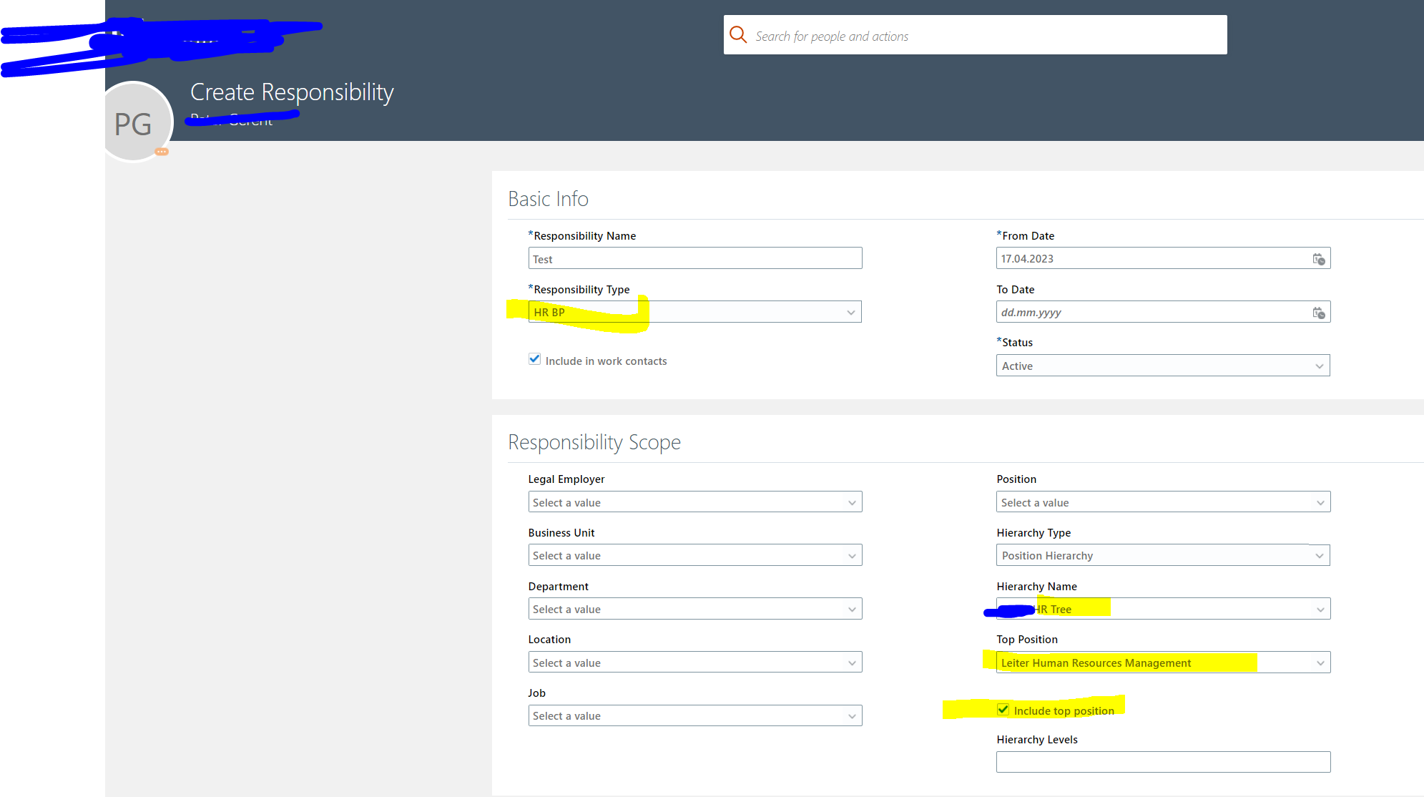The image size is (1424, 797).
Task: Open the Business Unit dropdown
Action: [x=851, y=555]
